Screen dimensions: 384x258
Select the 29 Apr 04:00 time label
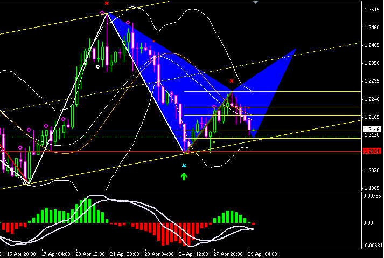click(262, 254)
